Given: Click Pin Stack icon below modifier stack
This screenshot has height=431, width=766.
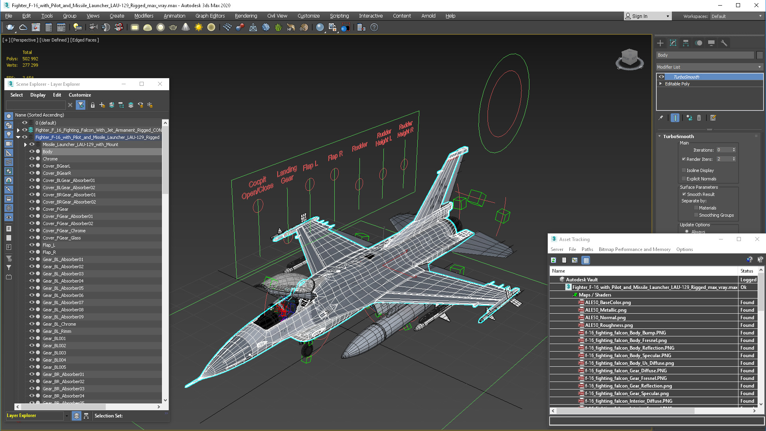Looking at the screenshot, I should coord(661,118).
